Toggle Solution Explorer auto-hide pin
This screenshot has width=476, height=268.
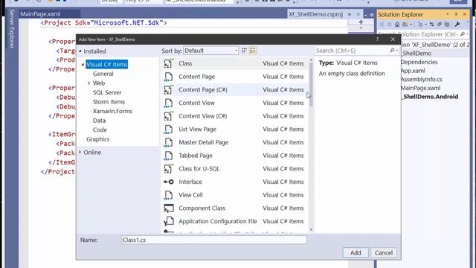click(x=456, y=14)
